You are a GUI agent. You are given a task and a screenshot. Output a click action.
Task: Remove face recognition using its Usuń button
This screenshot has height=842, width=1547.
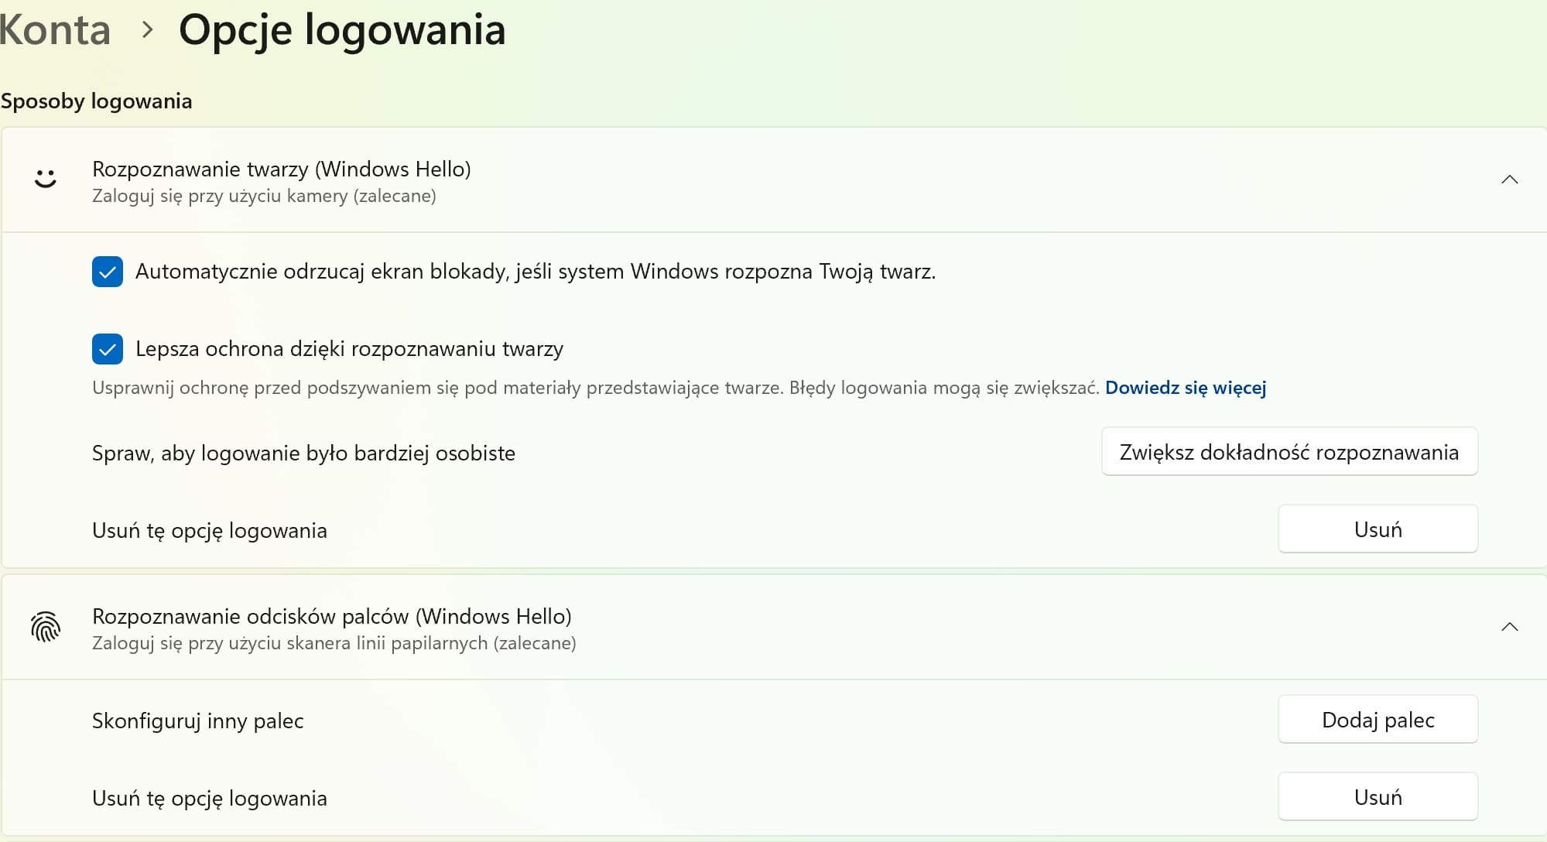pyautogui.click(x=1378, y=529)
